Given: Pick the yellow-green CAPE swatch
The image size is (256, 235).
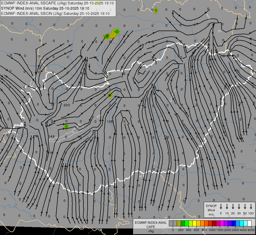Looking at the screenshot, I should point(191,224).
